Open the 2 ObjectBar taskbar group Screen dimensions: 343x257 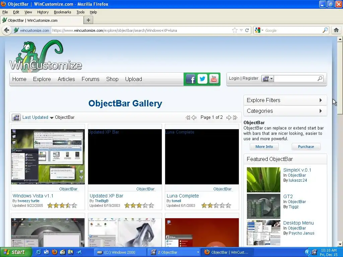(x=174, y=252)
